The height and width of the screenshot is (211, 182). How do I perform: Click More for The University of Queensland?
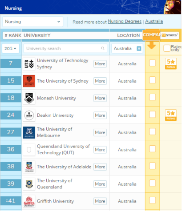coord(100,184)
